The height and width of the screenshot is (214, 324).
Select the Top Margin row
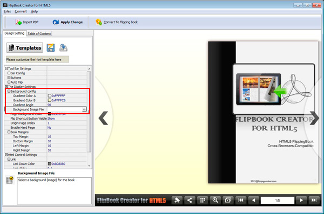45,136
